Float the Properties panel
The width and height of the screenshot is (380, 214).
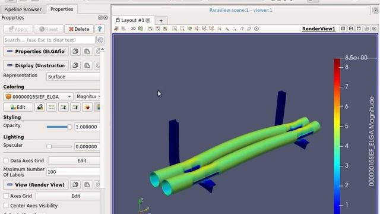pos(100,18)
